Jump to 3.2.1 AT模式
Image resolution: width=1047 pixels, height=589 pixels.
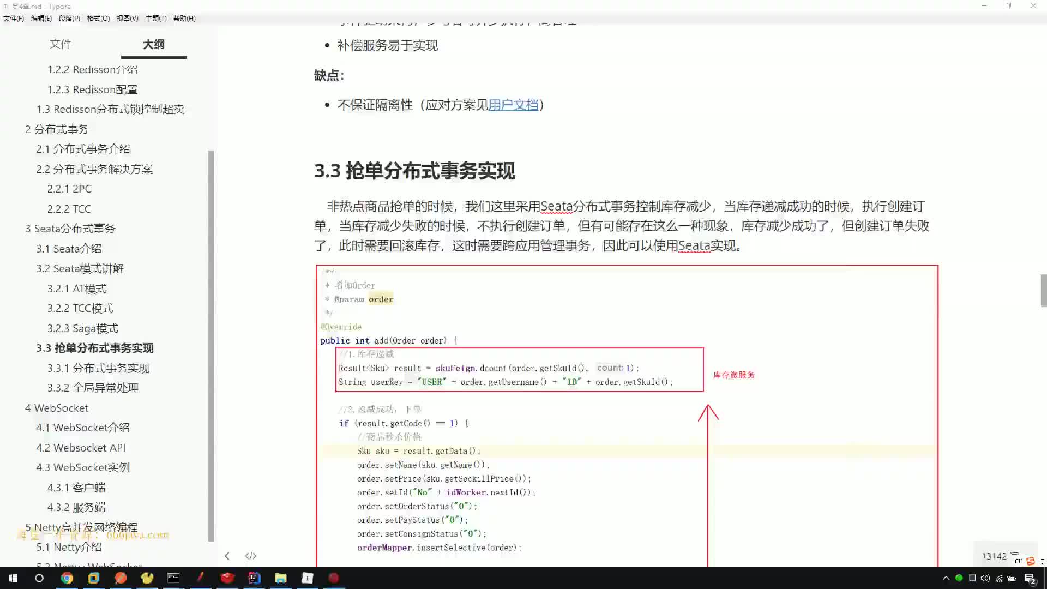[77, 289]
